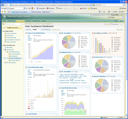This screenshot has height=119, width=128.
Task: Click the Team Velocity viewlet icon
Action: pos(27,114)
